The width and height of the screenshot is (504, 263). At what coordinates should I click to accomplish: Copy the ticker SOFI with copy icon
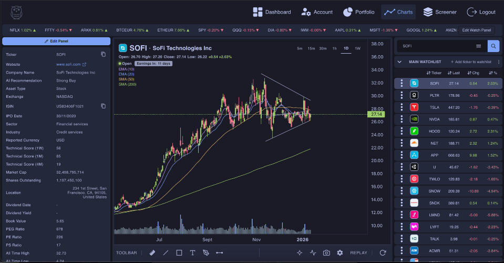(x=103, y=54)
